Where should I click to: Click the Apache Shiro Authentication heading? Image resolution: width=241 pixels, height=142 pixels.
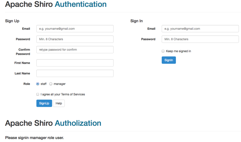pyautogui.click(x=56, y=5)
